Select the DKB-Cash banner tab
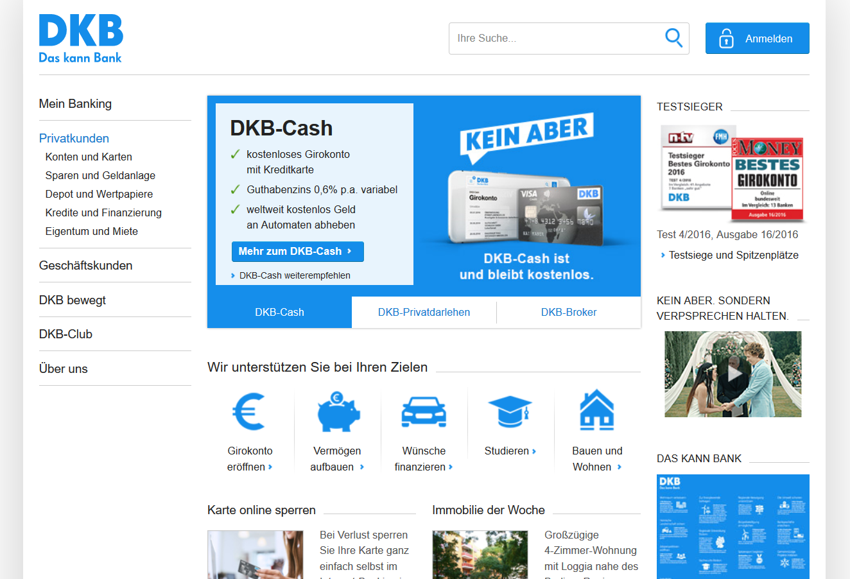 tap(279, 312)
